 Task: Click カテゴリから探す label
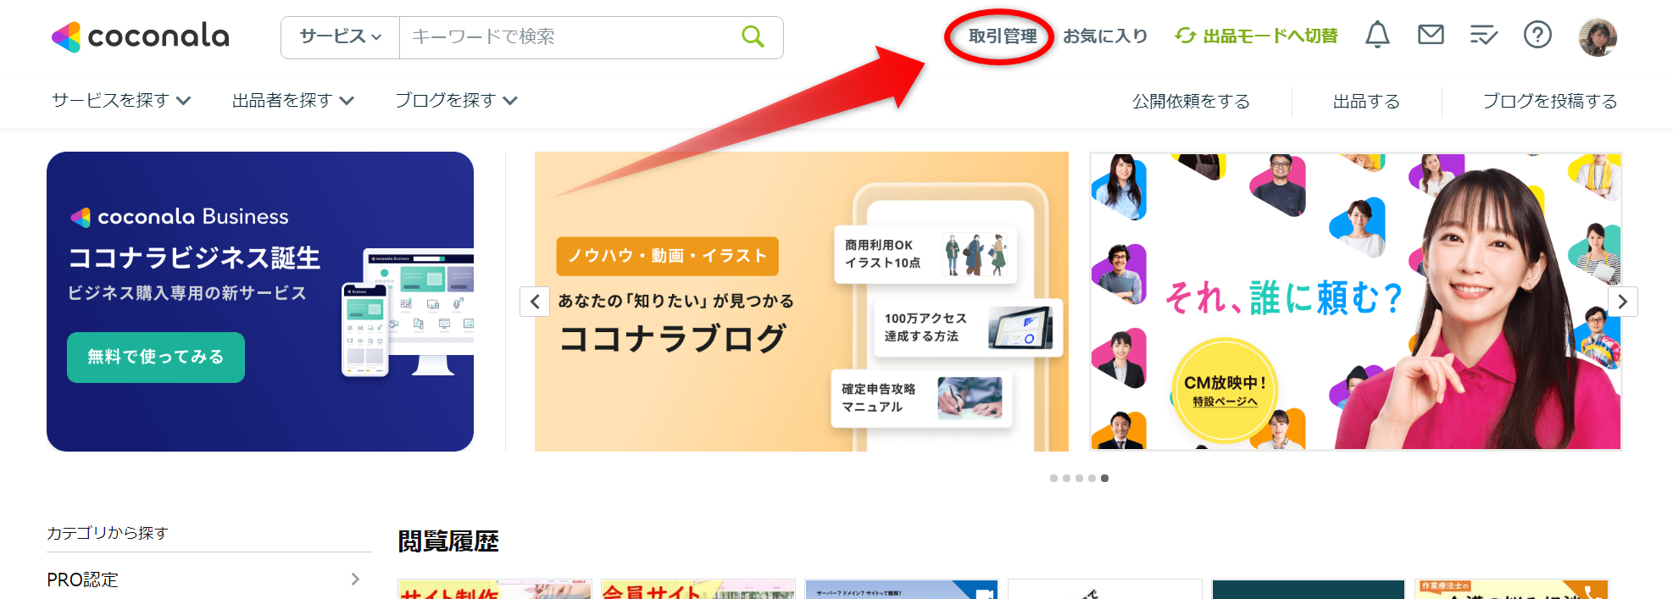pos(108,533)
